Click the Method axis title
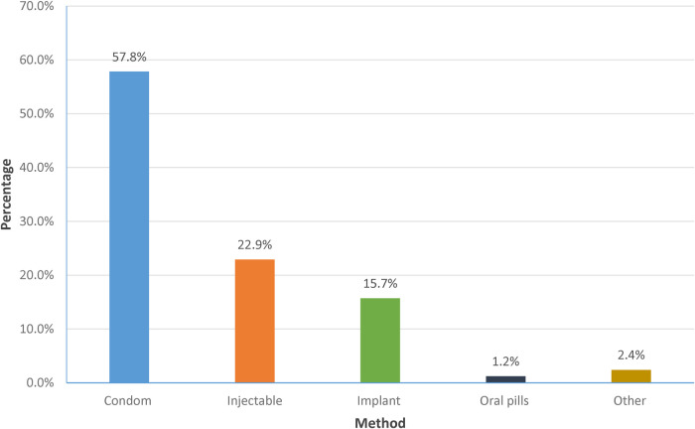This screenshot has height=429, width=695. [380, 423]
